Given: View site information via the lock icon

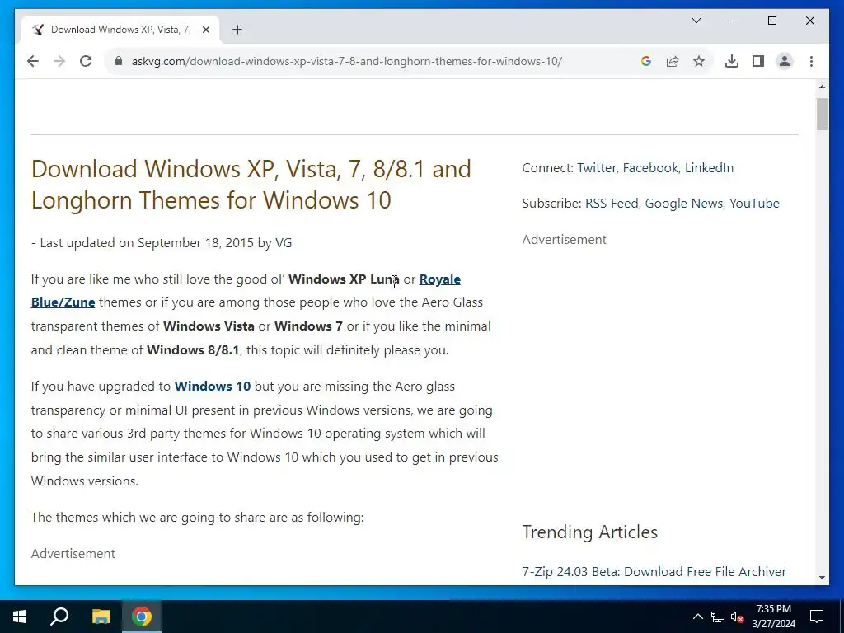Looking at the screenshot, I should click(119, 61).
